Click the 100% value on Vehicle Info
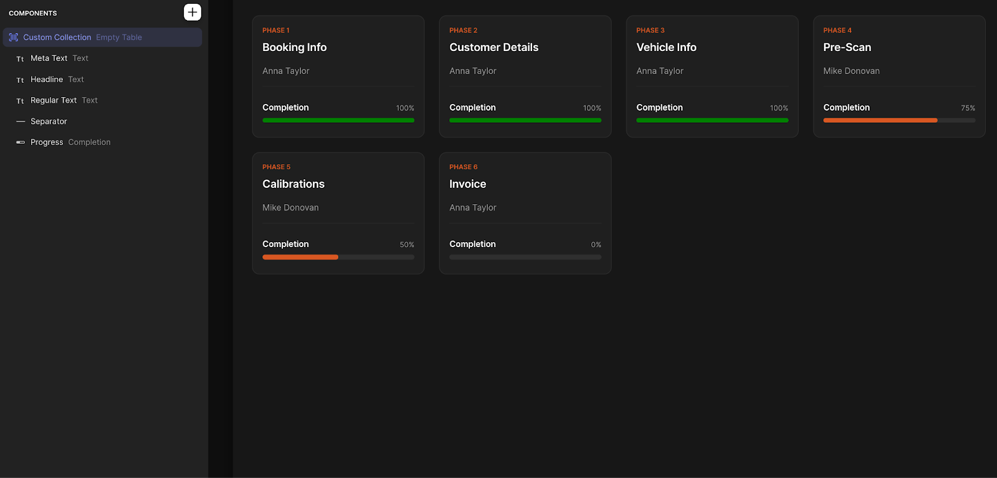 779,108
